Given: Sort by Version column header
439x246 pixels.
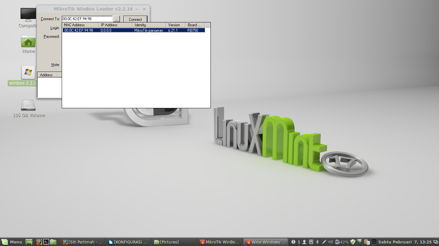Looking at the screenshot, I should click(175, 25).
